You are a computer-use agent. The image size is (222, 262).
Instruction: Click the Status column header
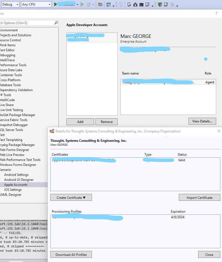tap(182, 154)
